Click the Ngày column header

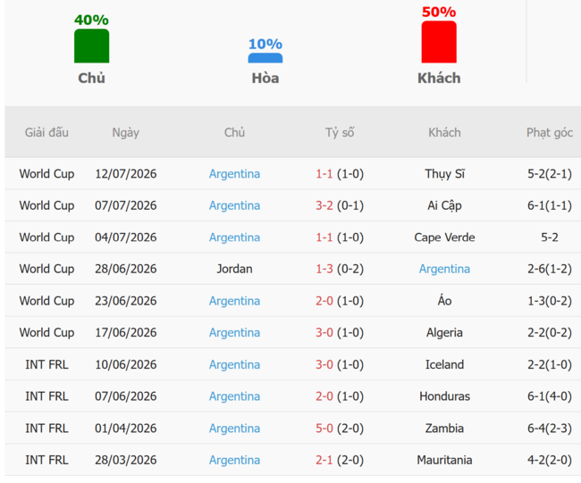[x=126, y=132]
